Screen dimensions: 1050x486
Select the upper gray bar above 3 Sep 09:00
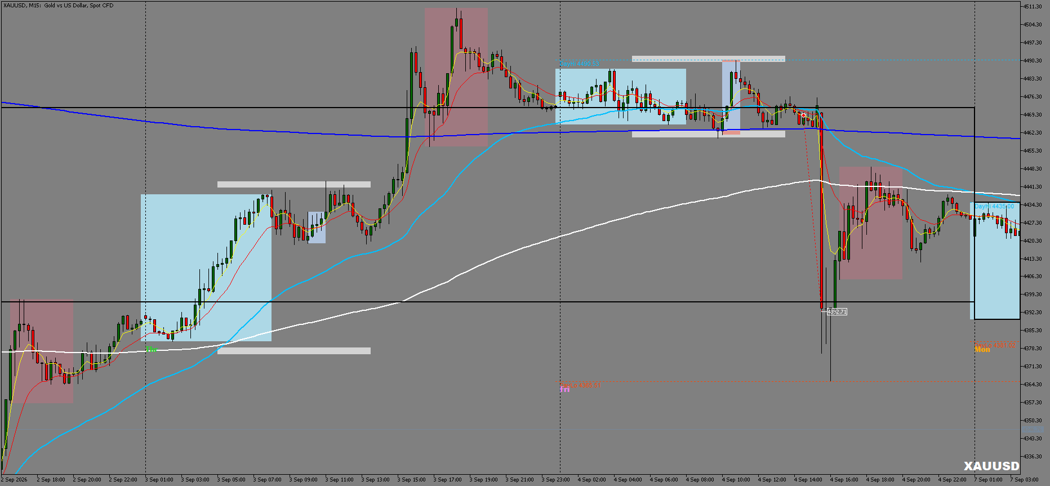tap(294, 184)
